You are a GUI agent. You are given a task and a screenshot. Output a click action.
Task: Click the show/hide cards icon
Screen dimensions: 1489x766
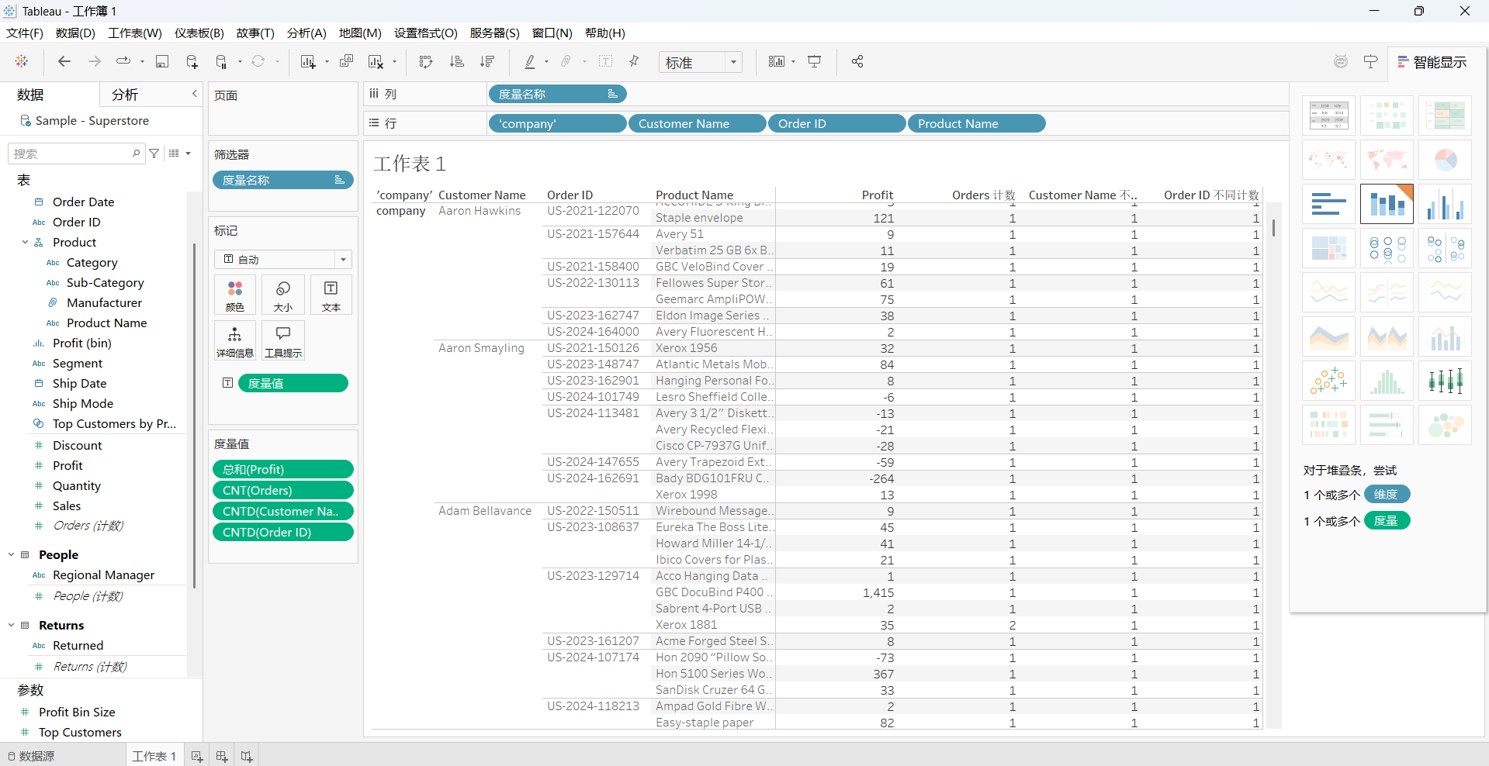(776, 61)
